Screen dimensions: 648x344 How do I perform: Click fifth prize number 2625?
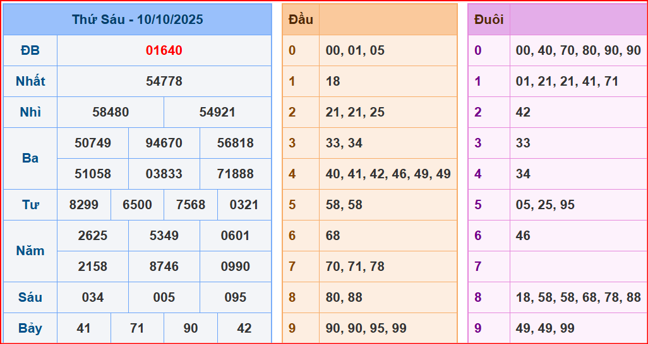pos(93,236)
